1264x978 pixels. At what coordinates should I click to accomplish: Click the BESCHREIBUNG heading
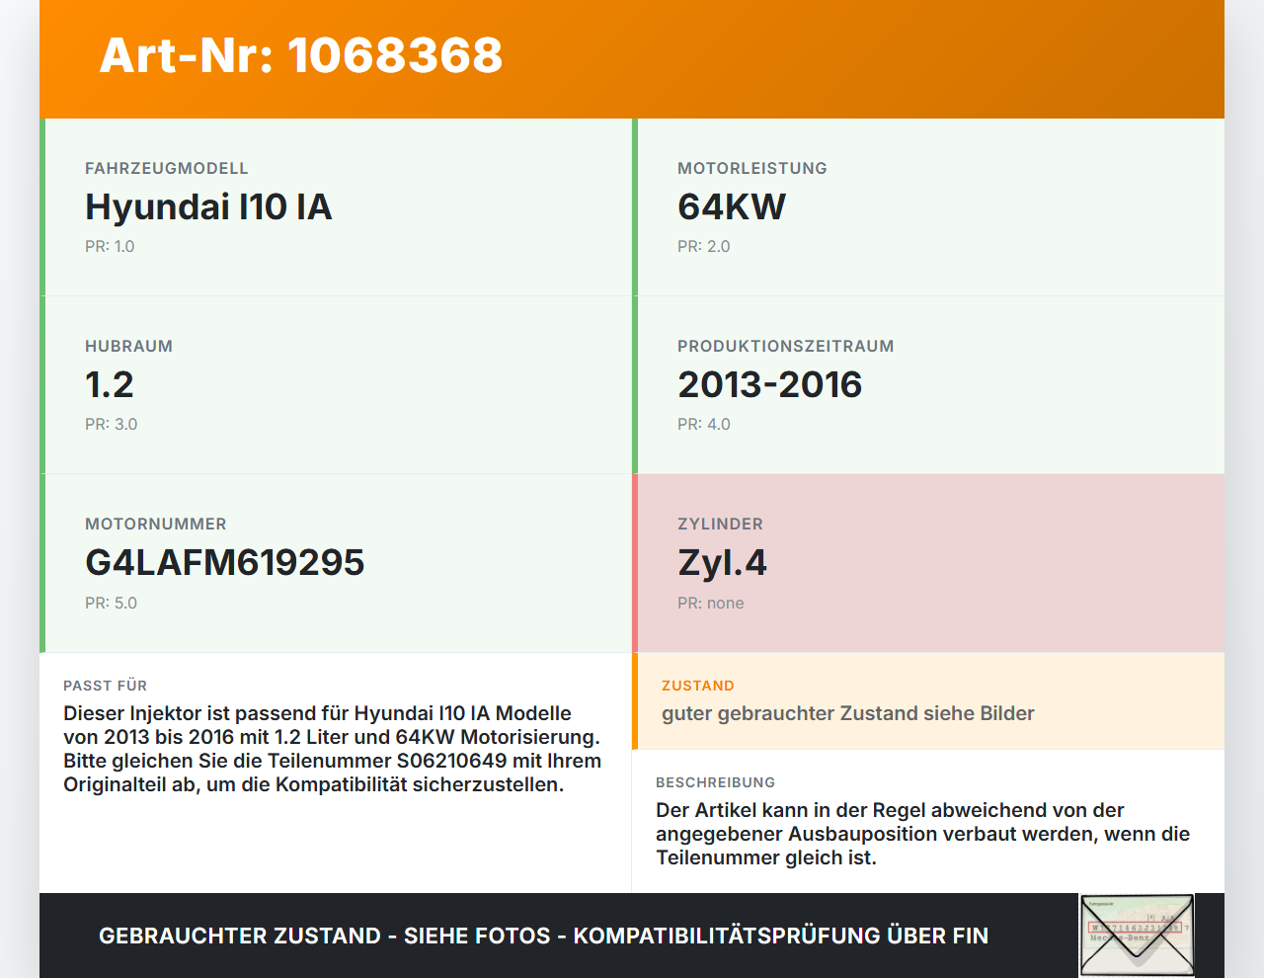tap(716, 782)
